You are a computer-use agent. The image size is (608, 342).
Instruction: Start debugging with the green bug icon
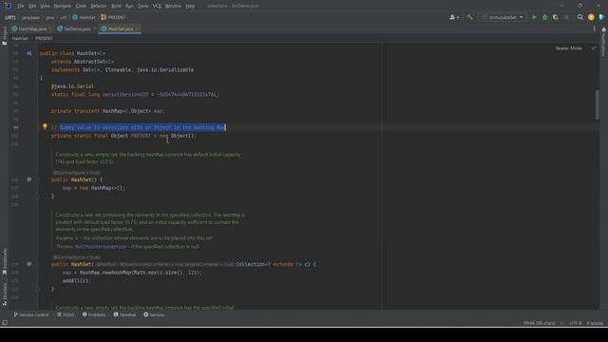tap(544, 17)
